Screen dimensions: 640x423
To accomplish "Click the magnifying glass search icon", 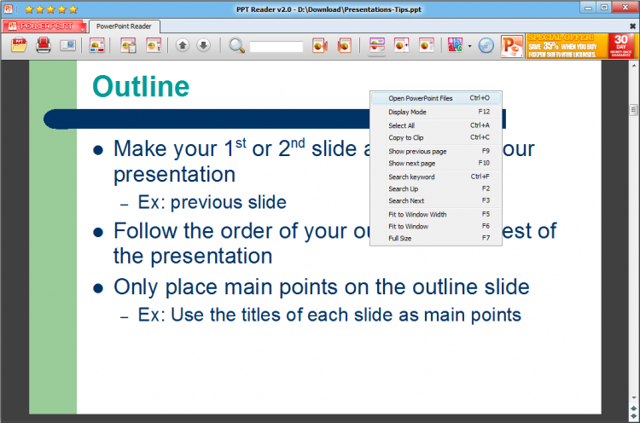I will [x=236, y=45].
